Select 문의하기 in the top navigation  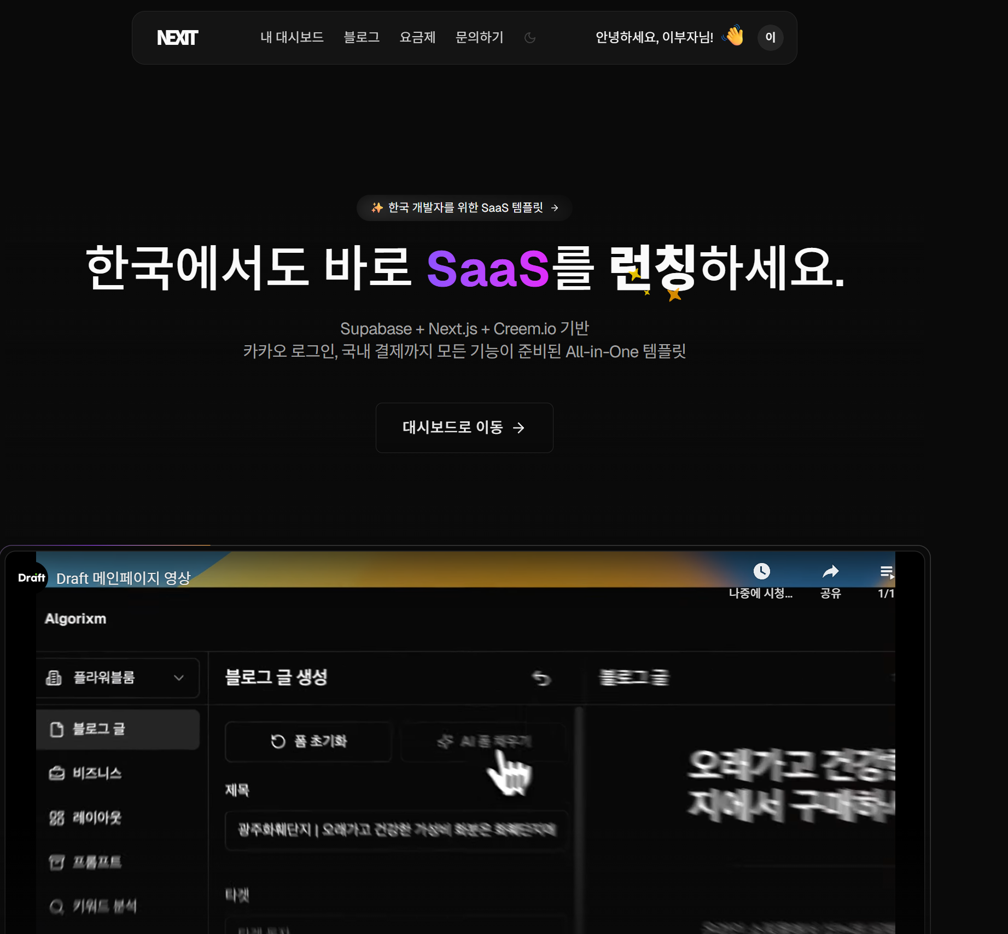[x=479, y=37]
